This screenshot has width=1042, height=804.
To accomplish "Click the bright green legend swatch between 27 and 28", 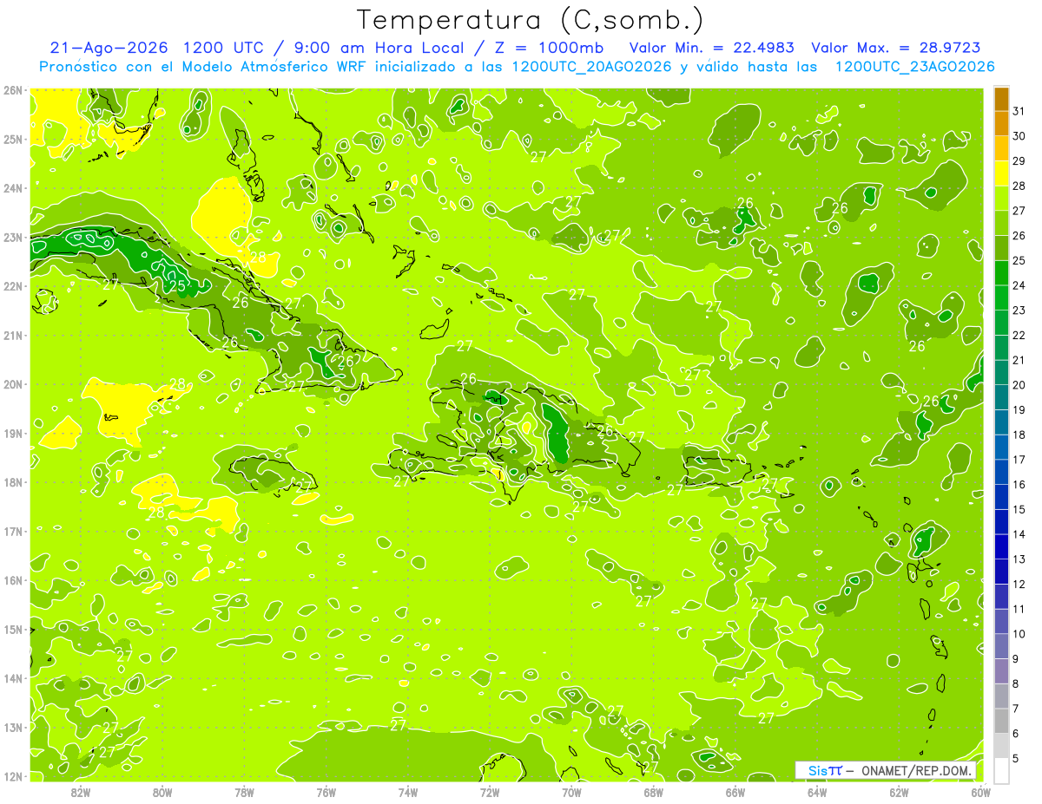I will point(1001,199).
